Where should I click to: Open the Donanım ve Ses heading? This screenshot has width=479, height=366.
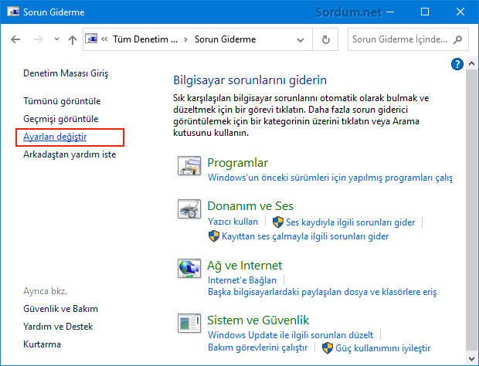250,206
